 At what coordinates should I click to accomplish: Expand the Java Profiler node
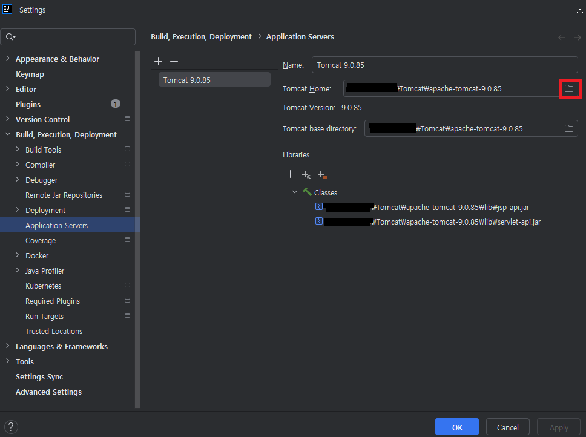coord(17,270)
